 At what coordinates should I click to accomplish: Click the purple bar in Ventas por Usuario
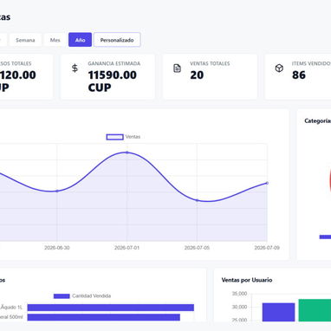pyautogui.click(x=279, y=312)
